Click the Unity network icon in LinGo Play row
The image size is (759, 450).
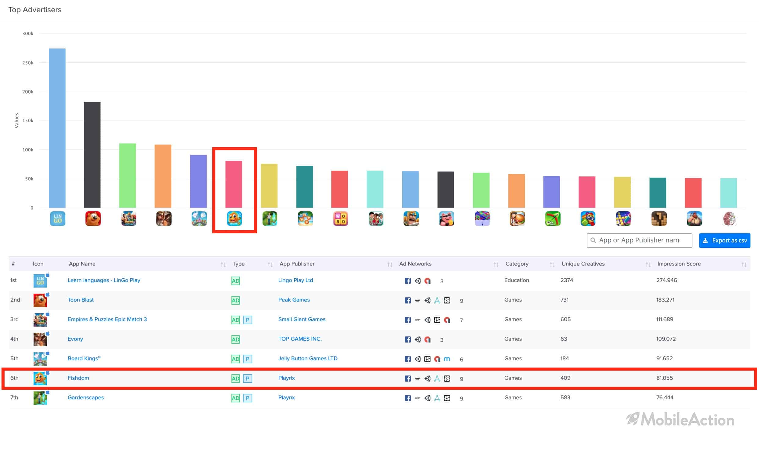click(418, 281)
